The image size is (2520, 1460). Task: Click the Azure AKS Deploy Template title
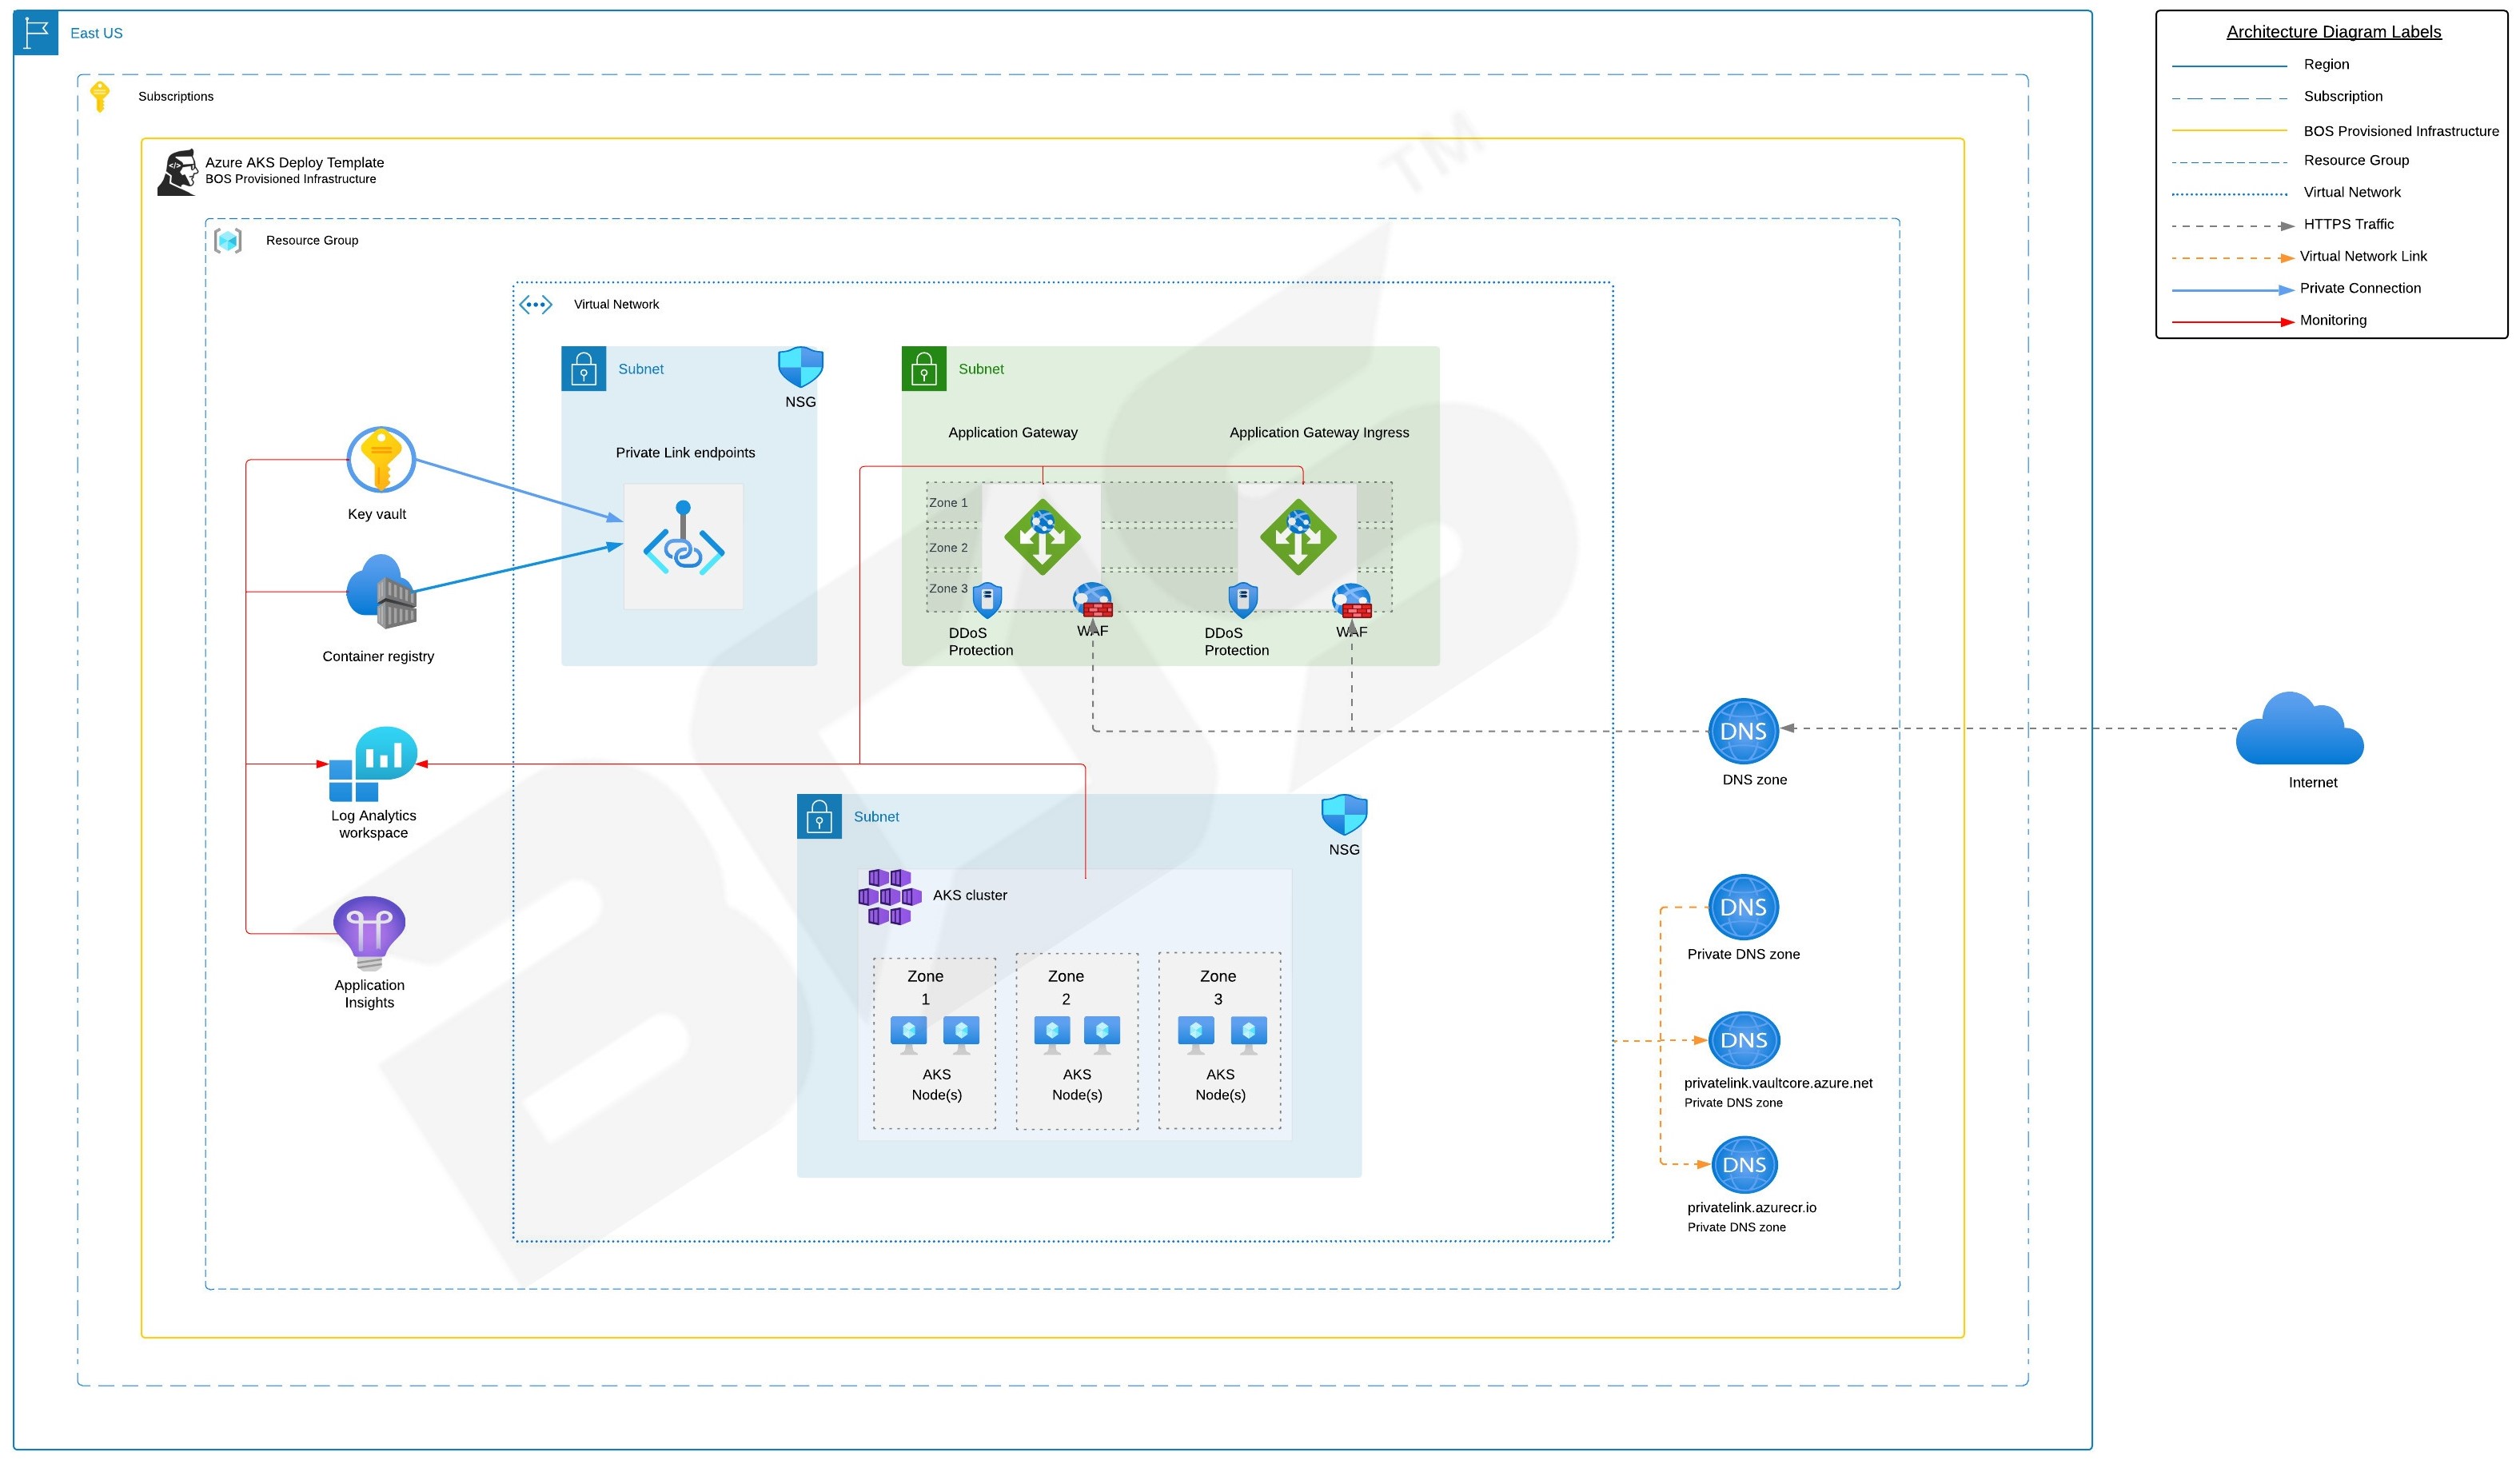pos(294,162)
